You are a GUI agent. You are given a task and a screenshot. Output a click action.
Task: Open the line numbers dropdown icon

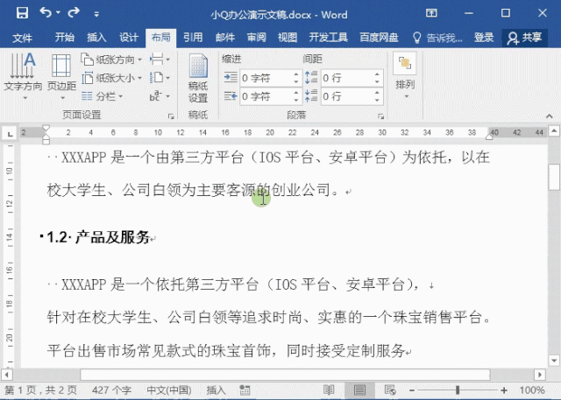pos(160,78)
